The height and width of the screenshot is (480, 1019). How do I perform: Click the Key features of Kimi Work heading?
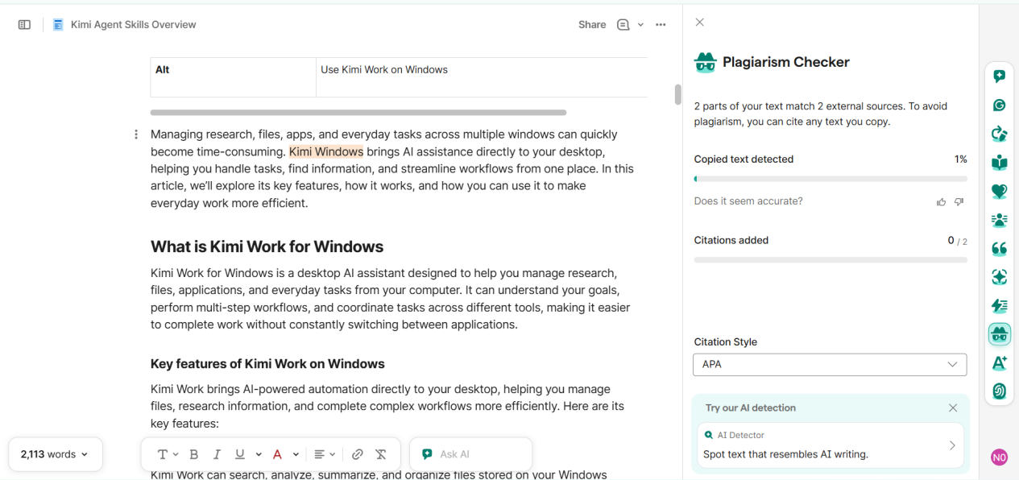point(267,364)
